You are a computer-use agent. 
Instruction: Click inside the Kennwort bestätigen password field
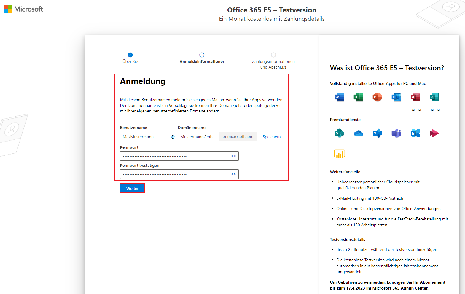[175, 174]
